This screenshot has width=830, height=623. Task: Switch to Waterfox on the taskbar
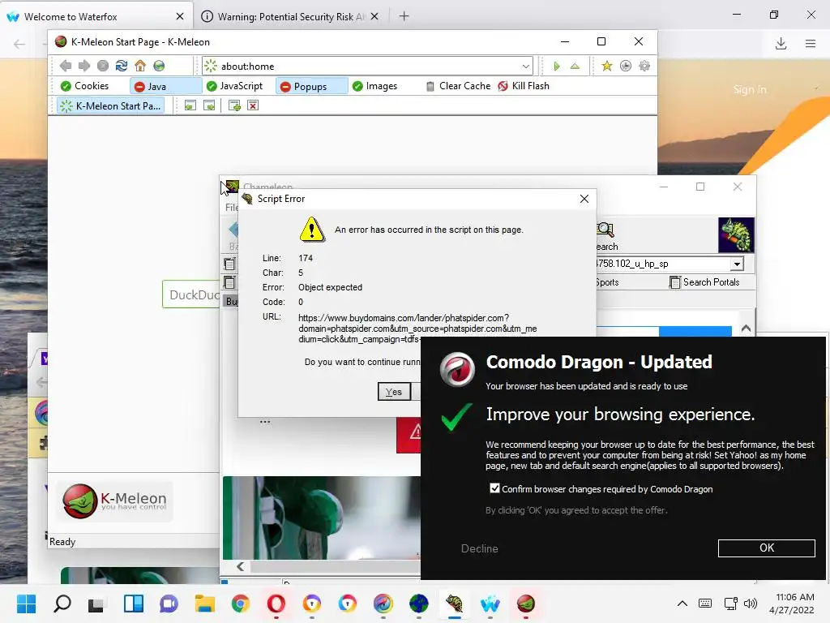(x=490, y=604)
